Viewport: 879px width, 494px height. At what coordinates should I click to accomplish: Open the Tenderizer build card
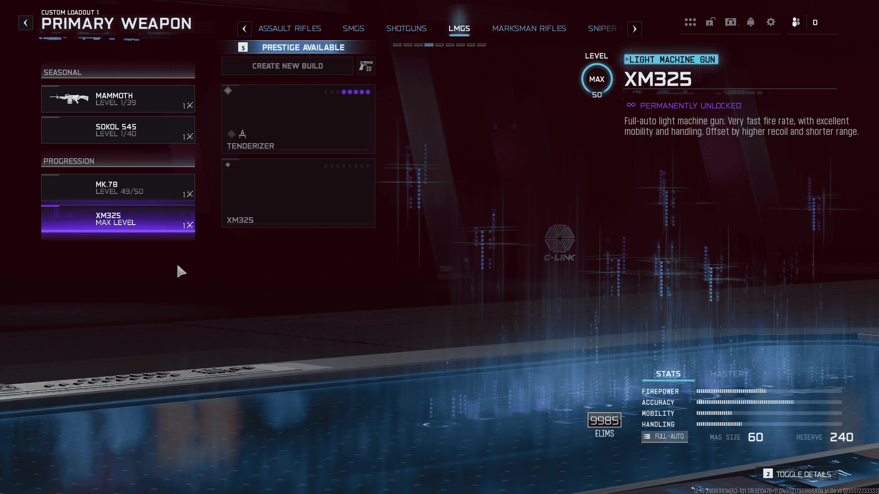coord(298,119)
